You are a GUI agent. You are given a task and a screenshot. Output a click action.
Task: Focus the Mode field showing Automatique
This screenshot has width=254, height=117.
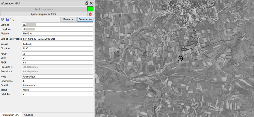(x=57, y=77)
